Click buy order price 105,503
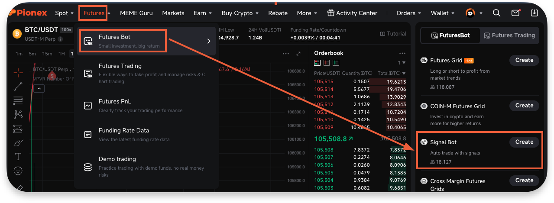This screenshot has height=203, width=554. pos(324,187)
